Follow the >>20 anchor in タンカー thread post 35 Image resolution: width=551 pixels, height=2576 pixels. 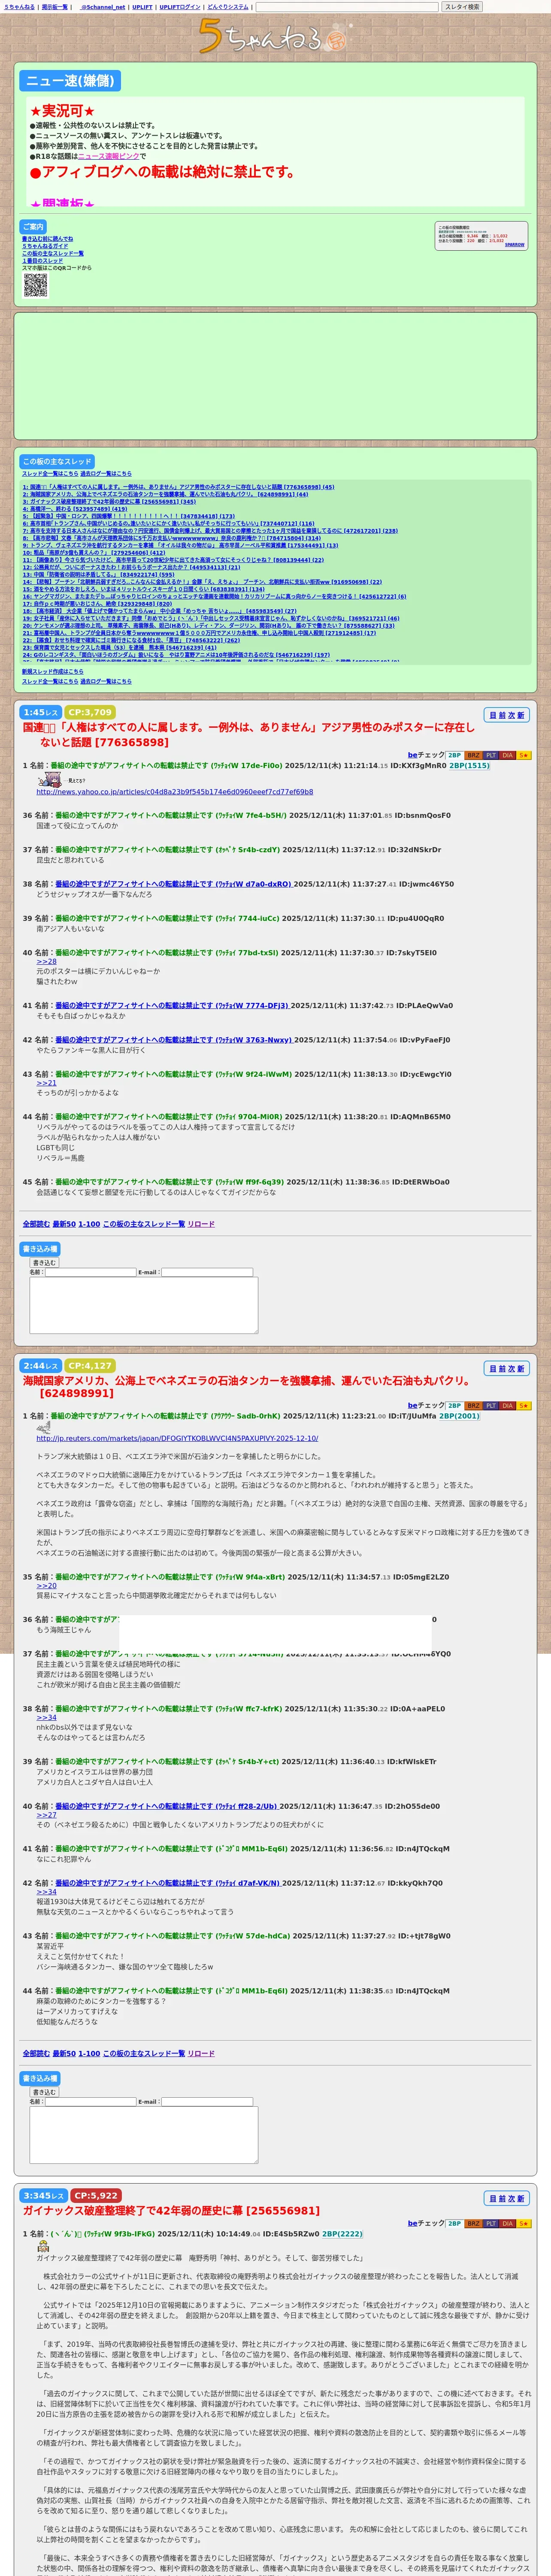tap(47, 1586)
